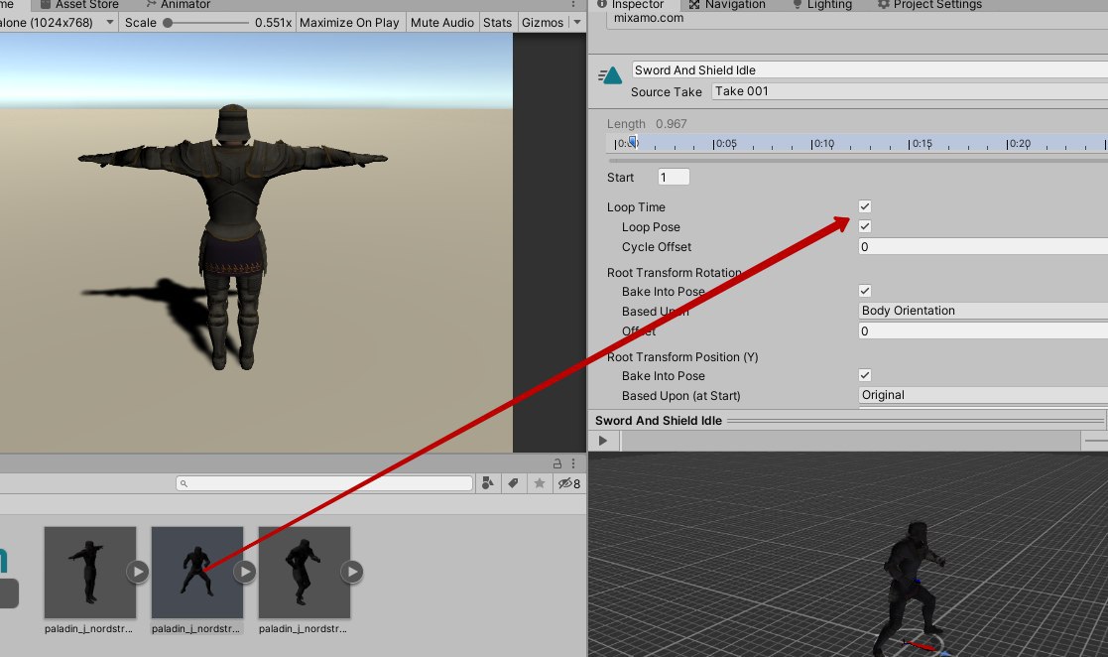The height and width of the screenshot is (657, 1108).
Task: Open the Project panel three-dot options menu
Action: [573, 463]
